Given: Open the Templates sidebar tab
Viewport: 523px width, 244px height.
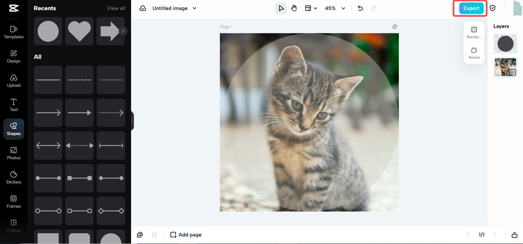Looking at the screenshot, I should pyautogui.click(x=13, y=32).
